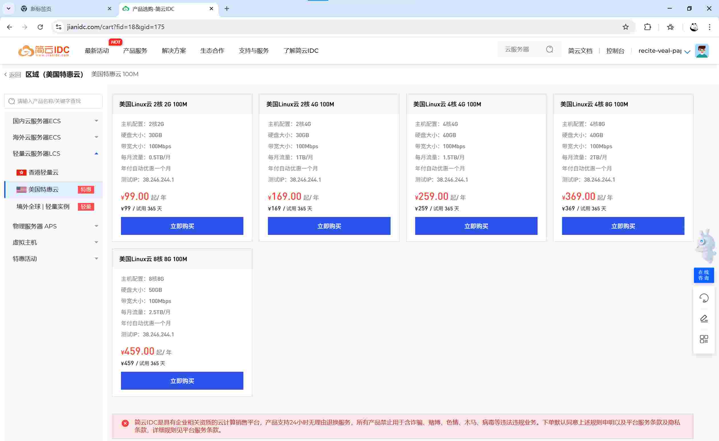Buy 美国Linux云 2核 2G 100M plan
This screenshot has height=441, width=719.
click(182, 226)
